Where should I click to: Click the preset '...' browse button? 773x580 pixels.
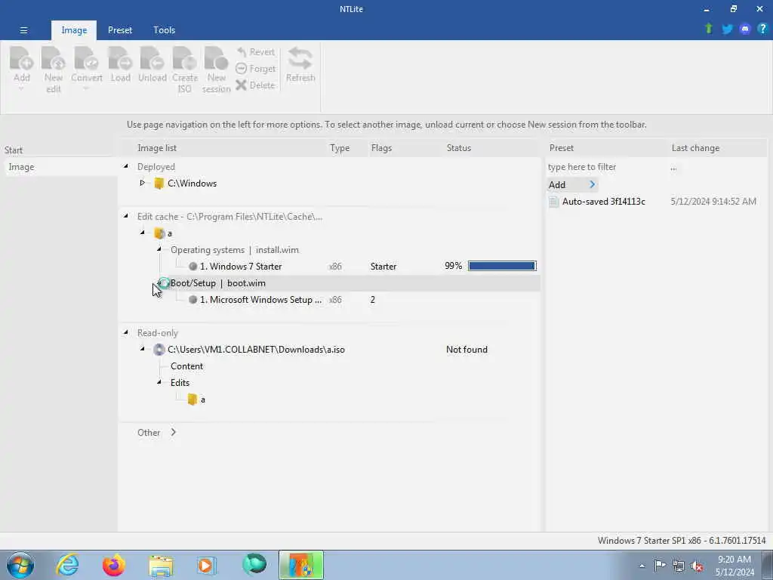(673, 168)
